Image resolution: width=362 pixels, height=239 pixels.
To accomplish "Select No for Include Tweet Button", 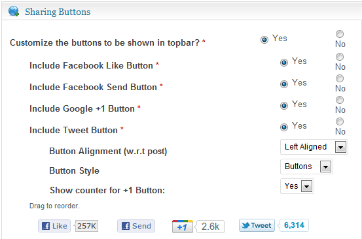I will pyautogui.click(x=340, y=121).
